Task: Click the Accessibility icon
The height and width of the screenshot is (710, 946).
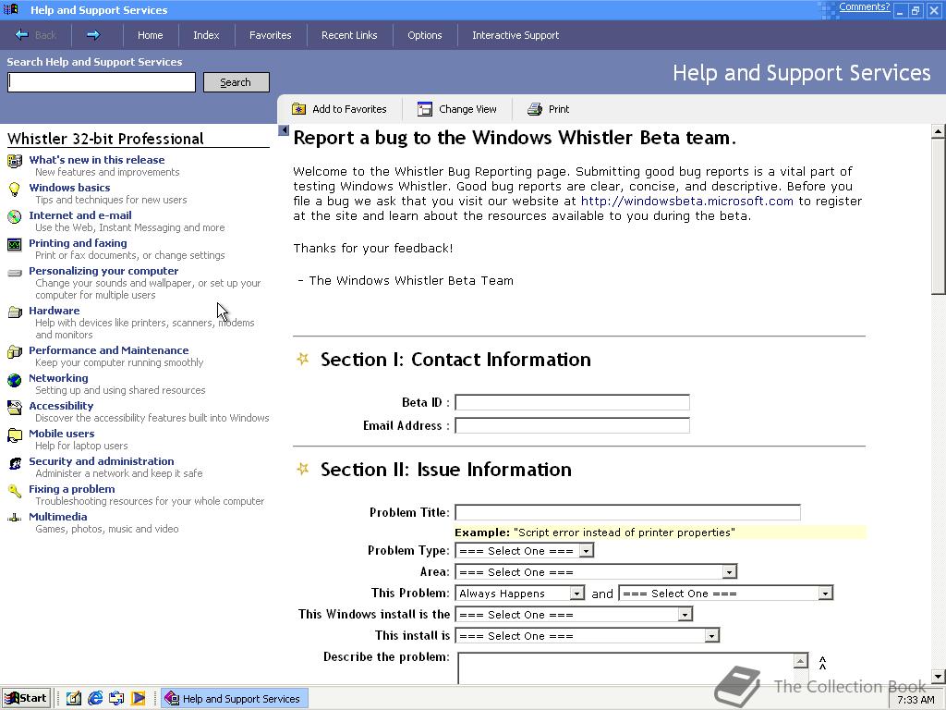Action: click(15, 408)
